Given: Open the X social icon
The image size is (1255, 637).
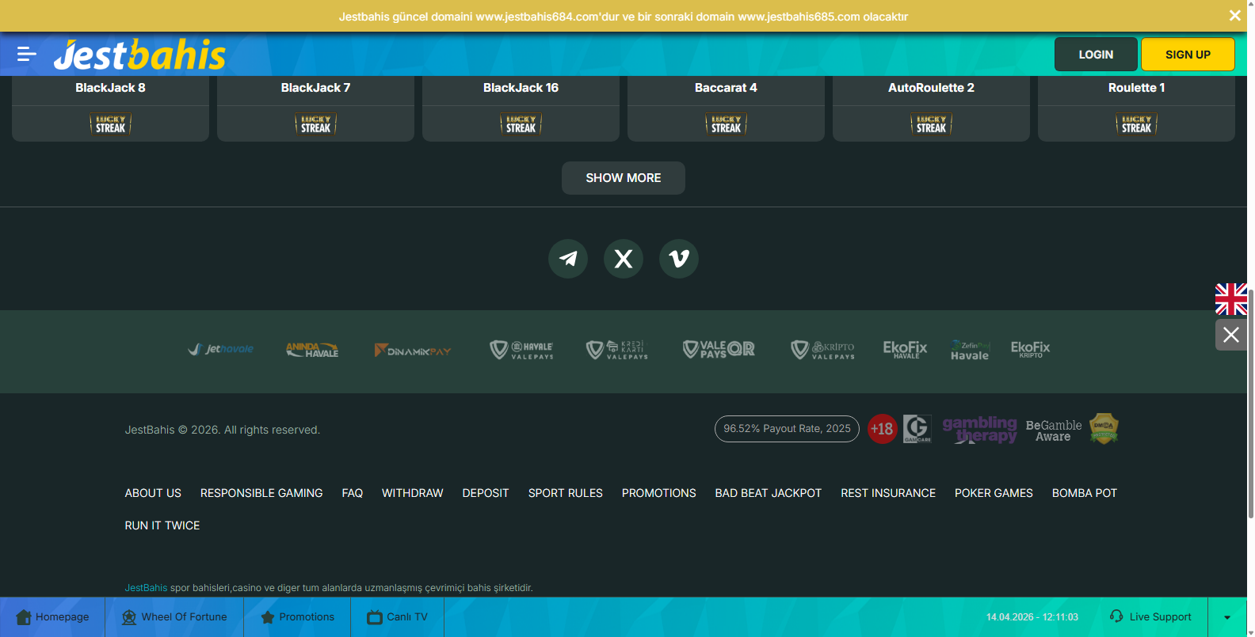Looking at the screenshot, I should point(624,259).
